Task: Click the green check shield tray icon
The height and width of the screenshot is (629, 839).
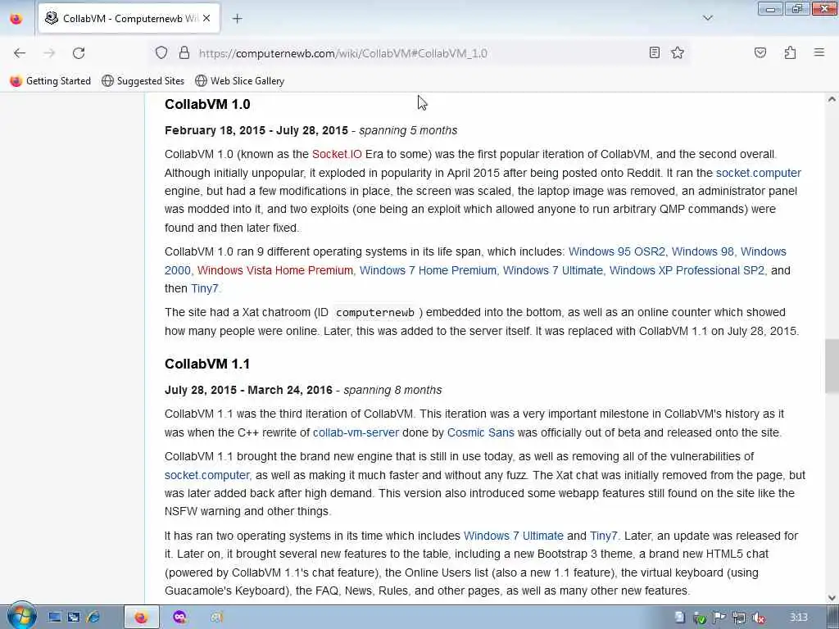Action: coord(700,618)
